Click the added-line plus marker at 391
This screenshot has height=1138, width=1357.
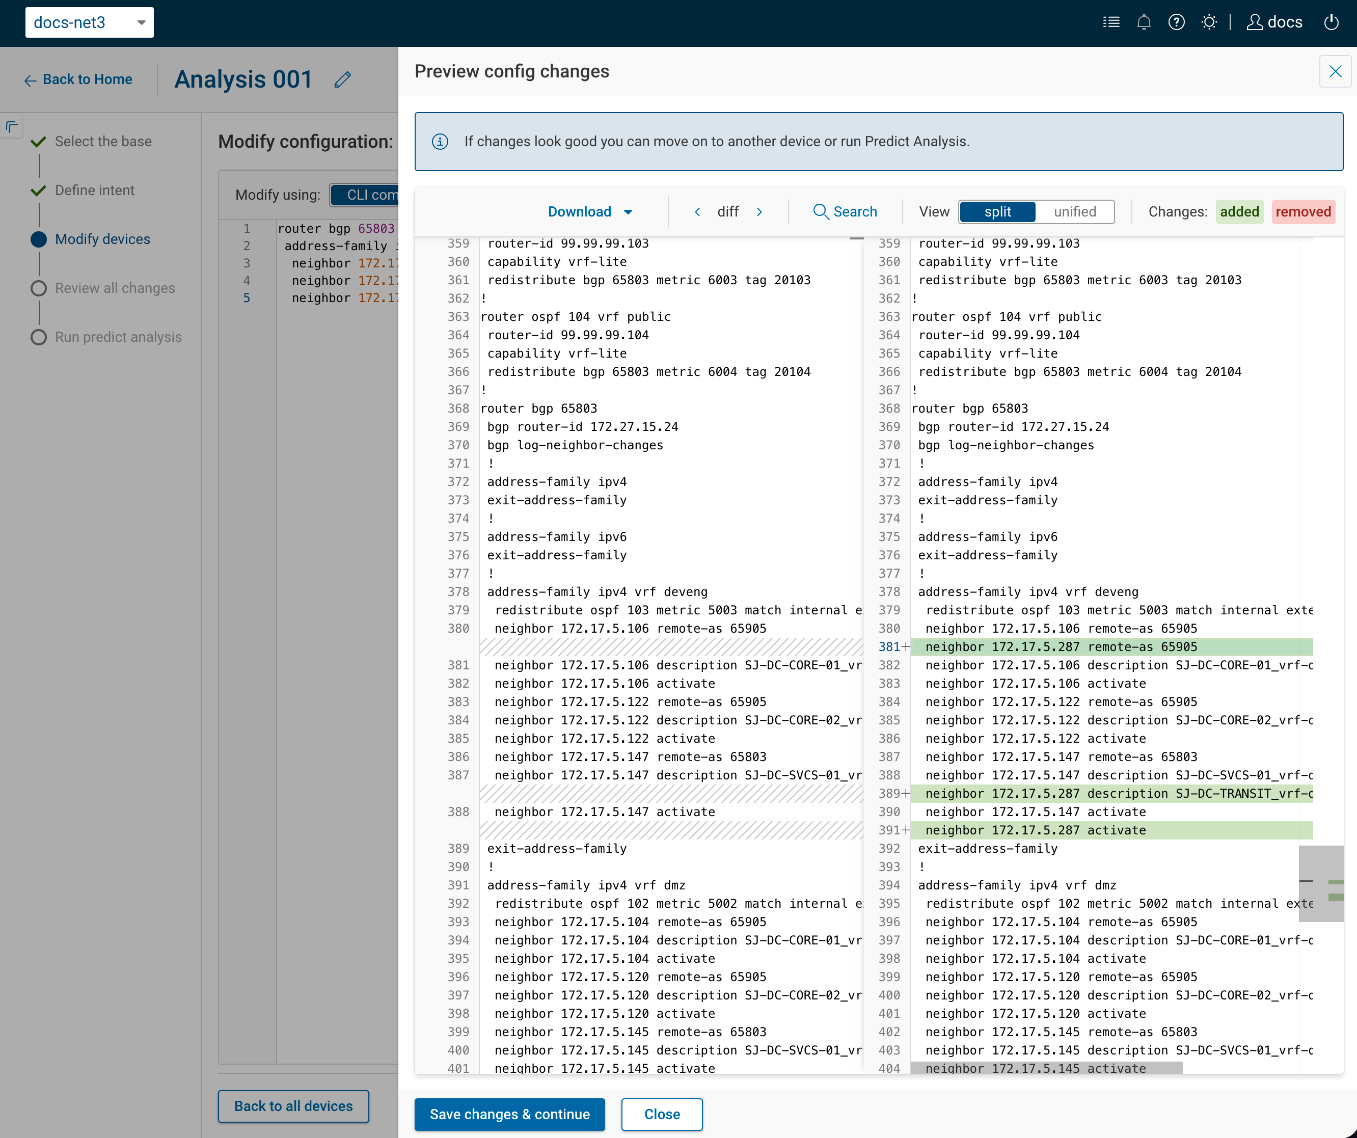(906, 830)
